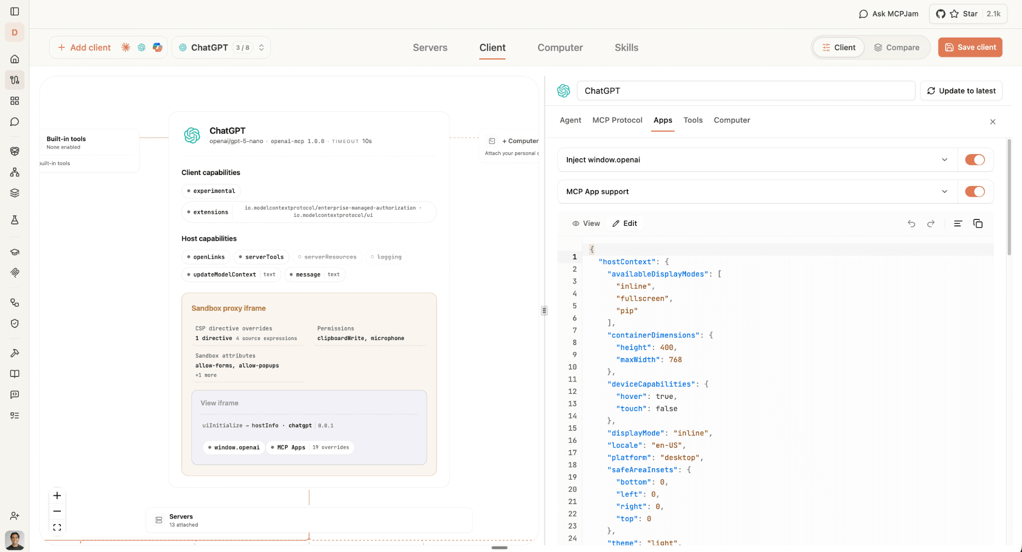The height and width of the screenshot is (552, 1022).
Task: Open the chat bubble icon in sidebar
Action: (x=14, y=122)
